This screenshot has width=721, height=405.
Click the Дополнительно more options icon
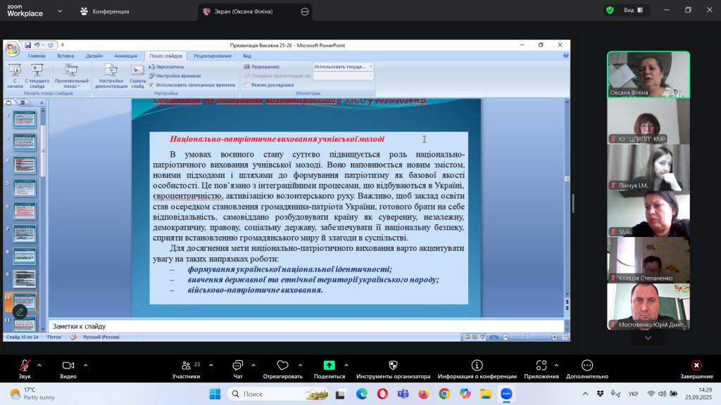click(587, 366)
